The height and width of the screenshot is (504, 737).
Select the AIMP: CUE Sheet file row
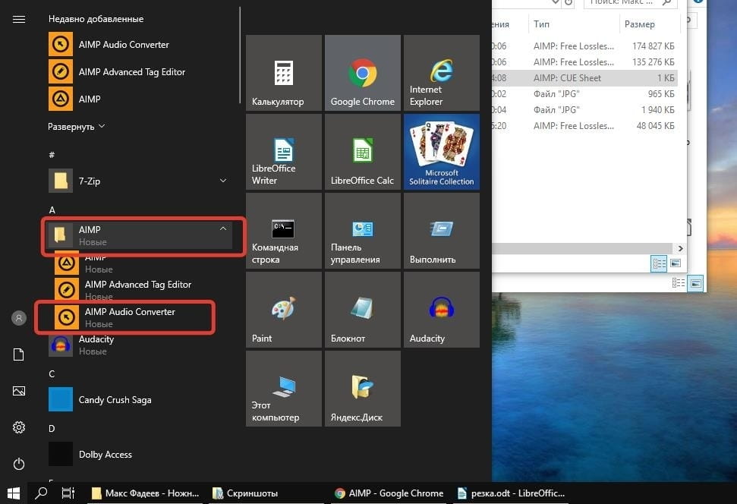coord(584,78)
